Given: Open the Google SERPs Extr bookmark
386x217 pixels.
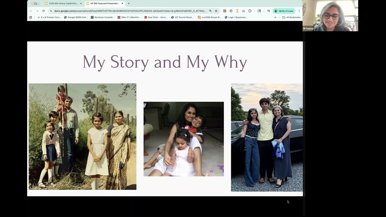Looking at the screenshot, I should [x=76, y=17].
